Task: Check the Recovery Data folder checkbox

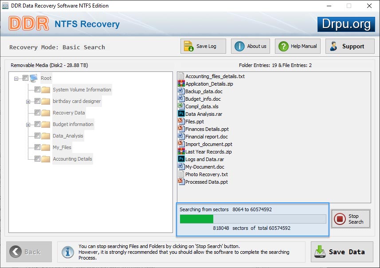Action: click(x=37, y=113)
